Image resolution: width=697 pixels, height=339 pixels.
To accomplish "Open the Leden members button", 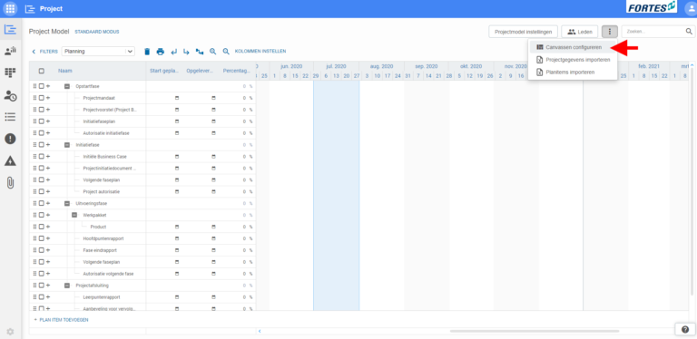I will point(580,32).
